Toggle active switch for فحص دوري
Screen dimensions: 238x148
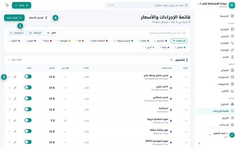28,87
